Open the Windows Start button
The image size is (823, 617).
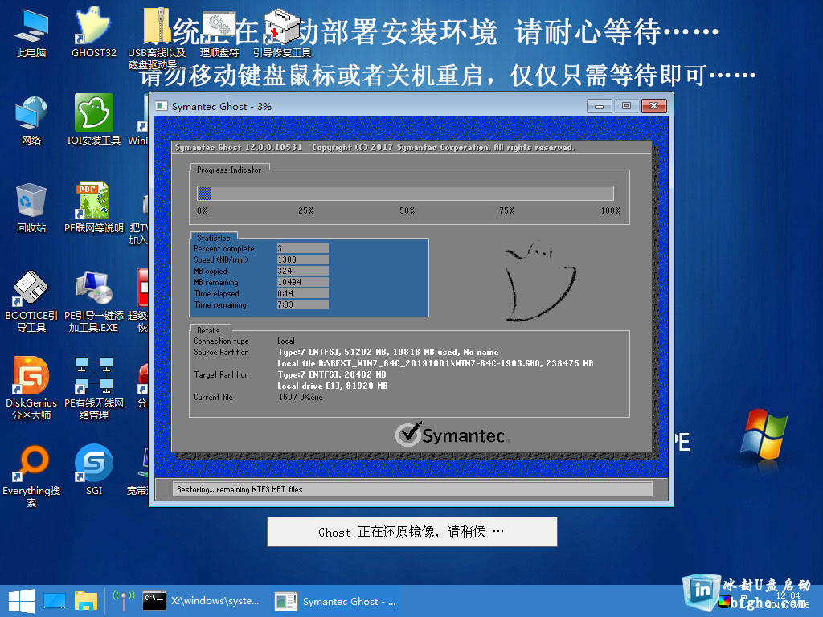coord(22,601)
